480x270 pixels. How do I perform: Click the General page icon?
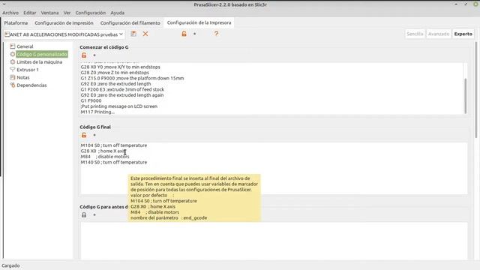coord(12,46)
